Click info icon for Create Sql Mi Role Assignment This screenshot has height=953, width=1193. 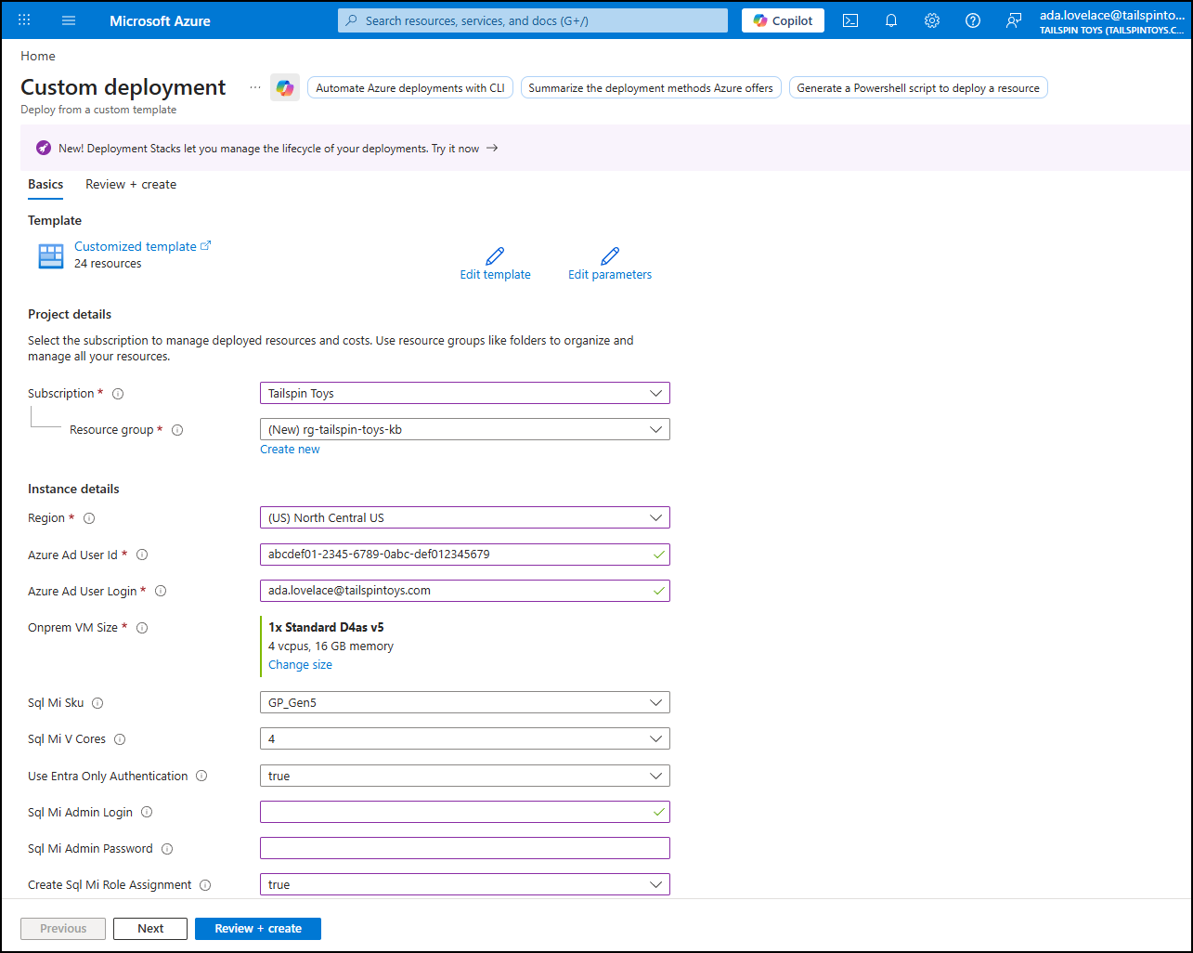point(205,885)
